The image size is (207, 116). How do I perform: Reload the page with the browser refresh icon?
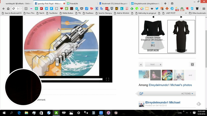13,9
